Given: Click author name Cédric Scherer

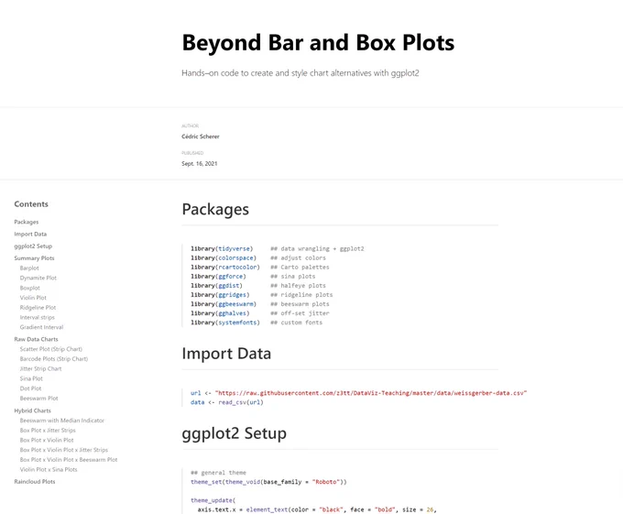Looking at the screenshot, I should (201, 137).
